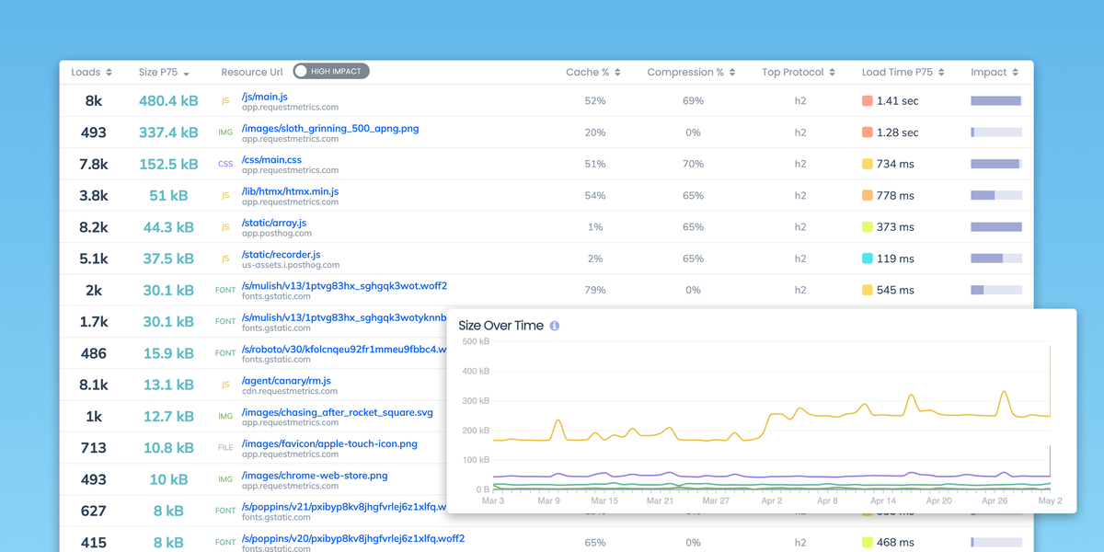The image size is (1104, 552).
Task: Sort by the Top Protocol column
Action: click(x=799, y=72)
